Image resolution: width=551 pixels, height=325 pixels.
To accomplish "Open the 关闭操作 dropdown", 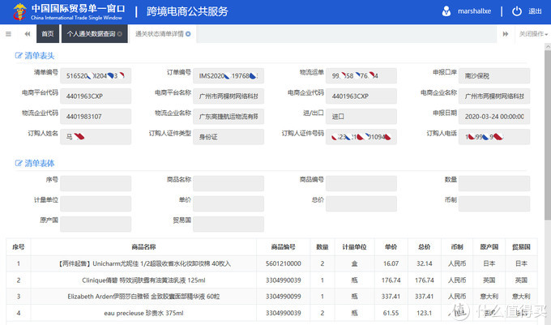I will 533,34.
